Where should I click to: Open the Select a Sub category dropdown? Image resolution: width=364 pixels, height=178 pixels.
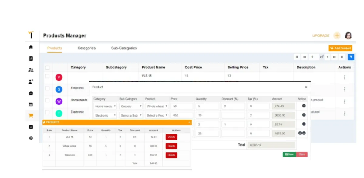pyautogui.click(x=131, y=115)
